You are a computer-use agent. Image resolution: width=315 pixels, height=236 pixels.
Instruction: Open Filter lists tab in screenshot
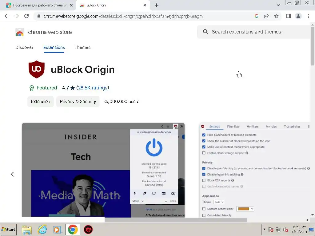coord(233,127)
